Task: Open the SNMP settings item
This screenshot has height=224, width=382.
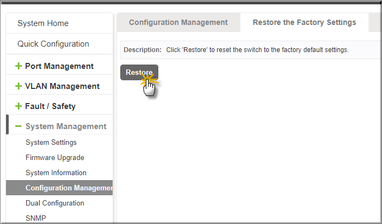Action: (36, 218)
